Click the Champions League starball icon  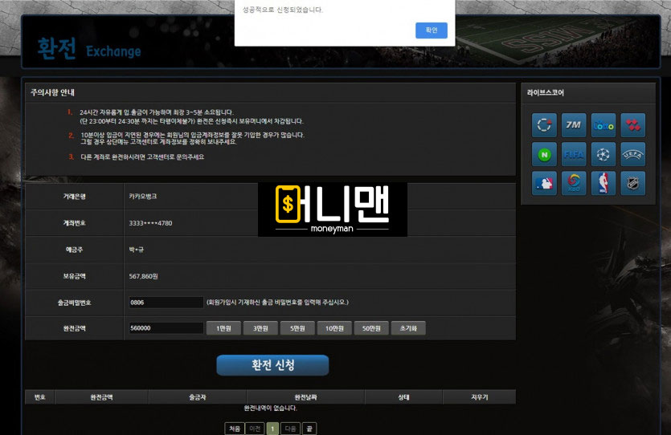click(x=603, y=154)
